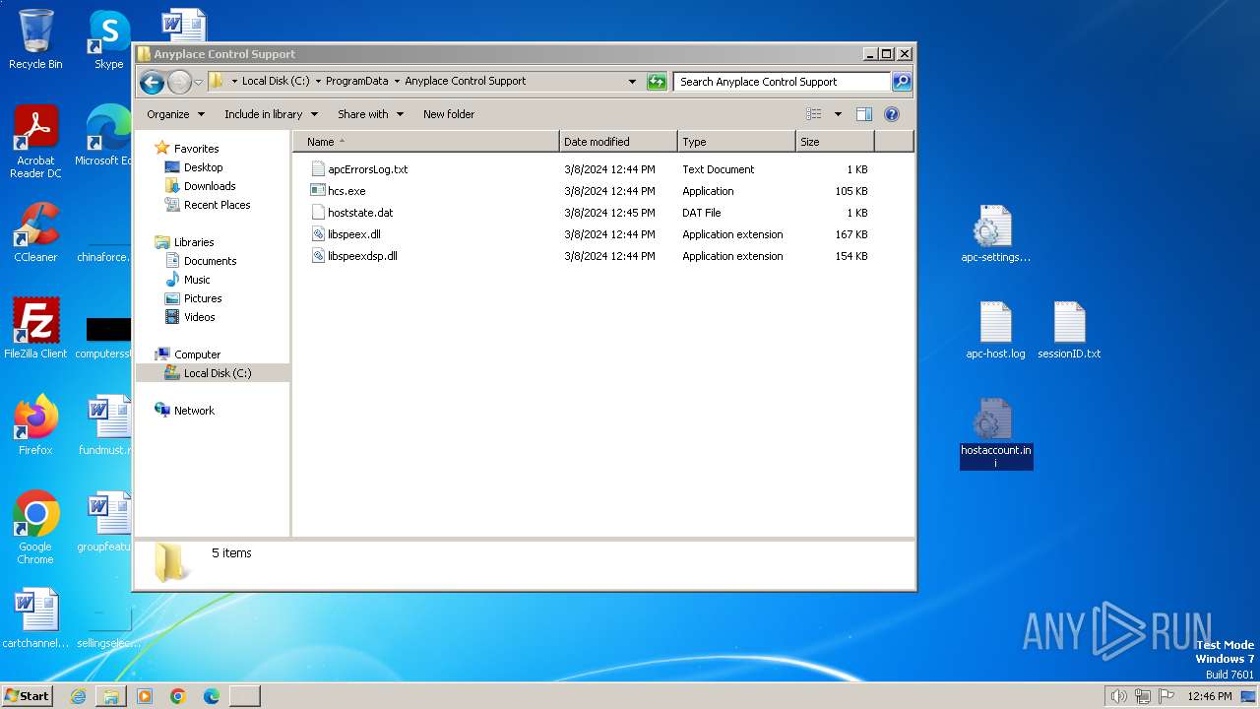Click Windows Explorer taskbar icon
This screenshot has height=709, width=1260.
point(111,696)
